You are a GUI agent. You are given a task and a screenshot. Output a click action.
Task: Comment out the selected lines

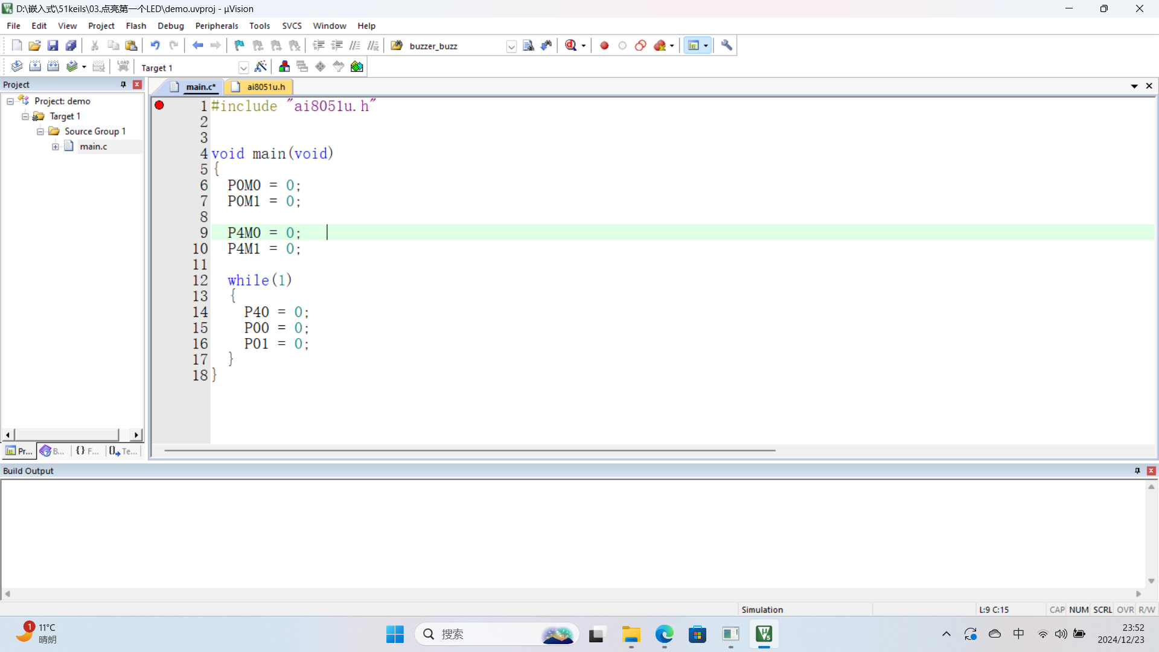pyautogui.click(x=355, y=45)
